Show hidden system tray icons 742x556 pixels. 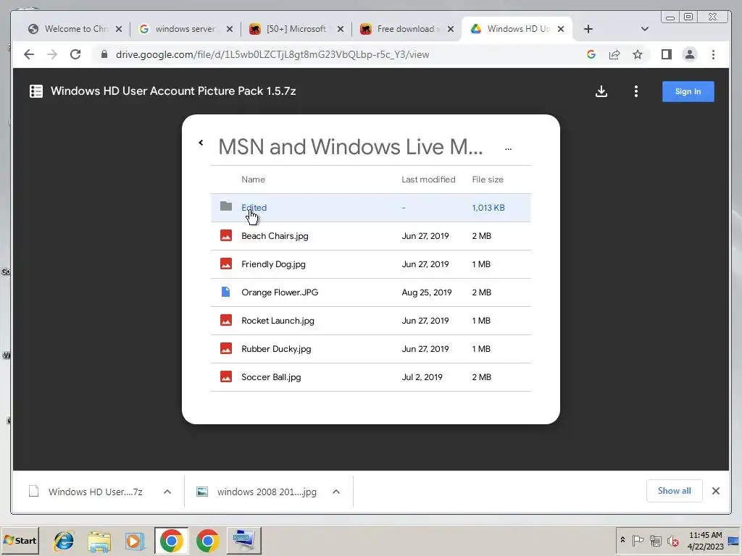(x=622, y=540)
